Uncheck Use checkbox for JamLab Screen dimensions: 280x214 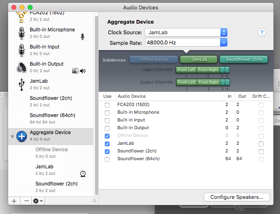[107, 144]
